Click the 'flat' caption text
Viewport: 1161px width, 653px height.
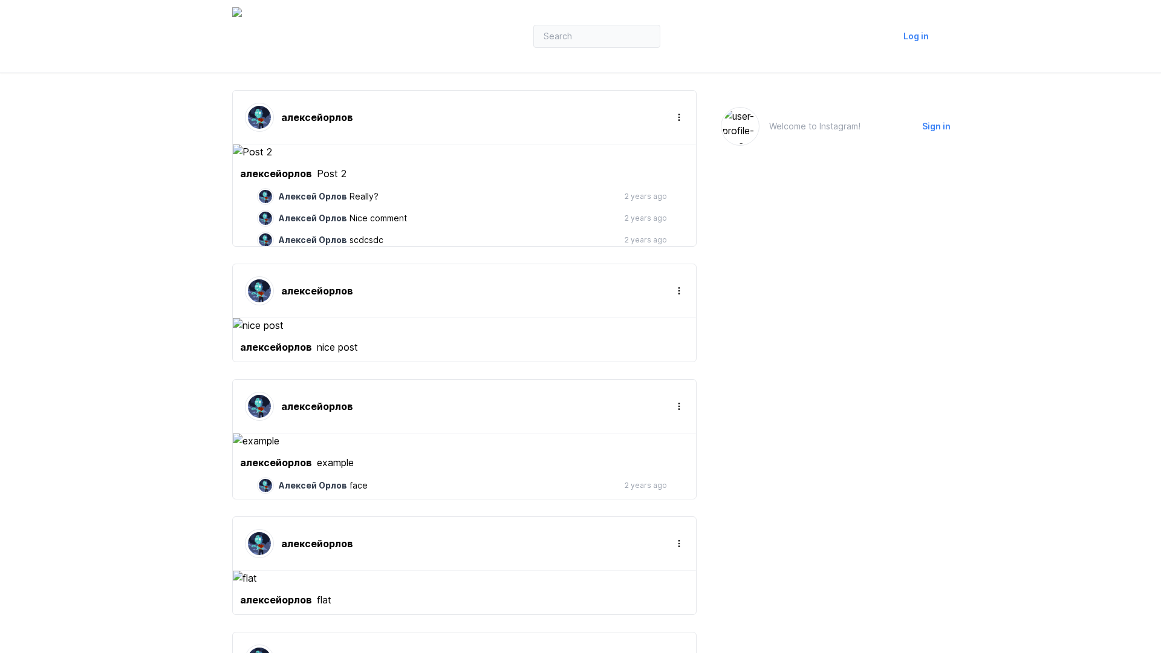324,600
